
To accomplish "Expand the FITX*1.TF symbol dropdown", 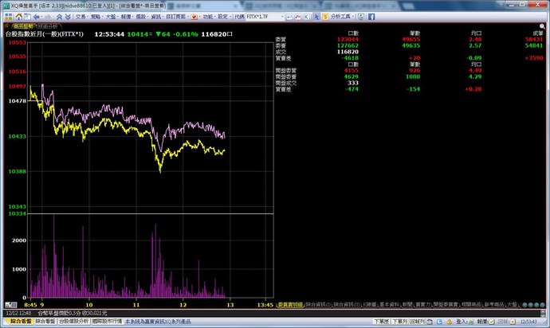I will pyautogui.click(x=281, y=17).
